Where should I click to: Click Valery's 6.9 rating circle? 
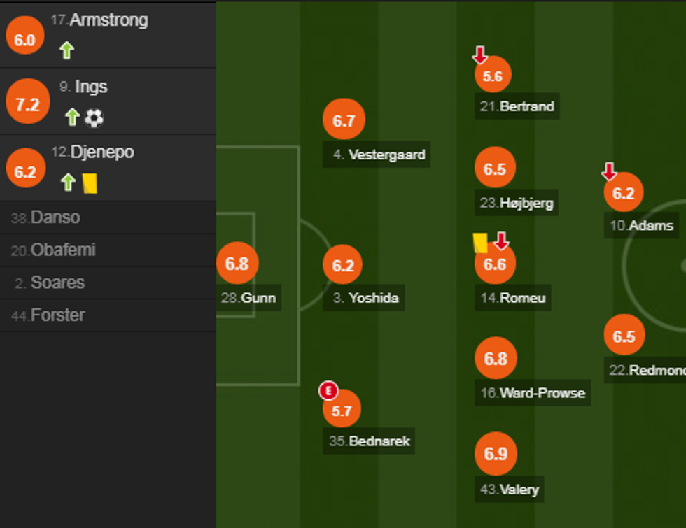496,454
